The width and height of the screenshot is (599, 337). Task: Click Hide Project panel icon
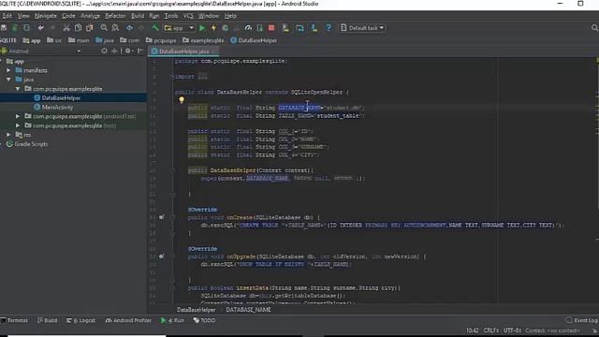point(140,51)
